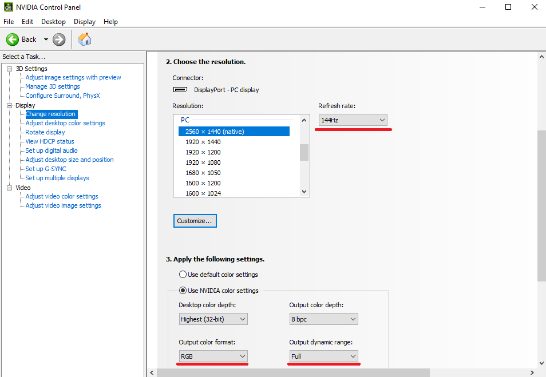Viewport: 546px width, 377px height.
Task: Open Manage 3D settings link
Action: [53, 86]
